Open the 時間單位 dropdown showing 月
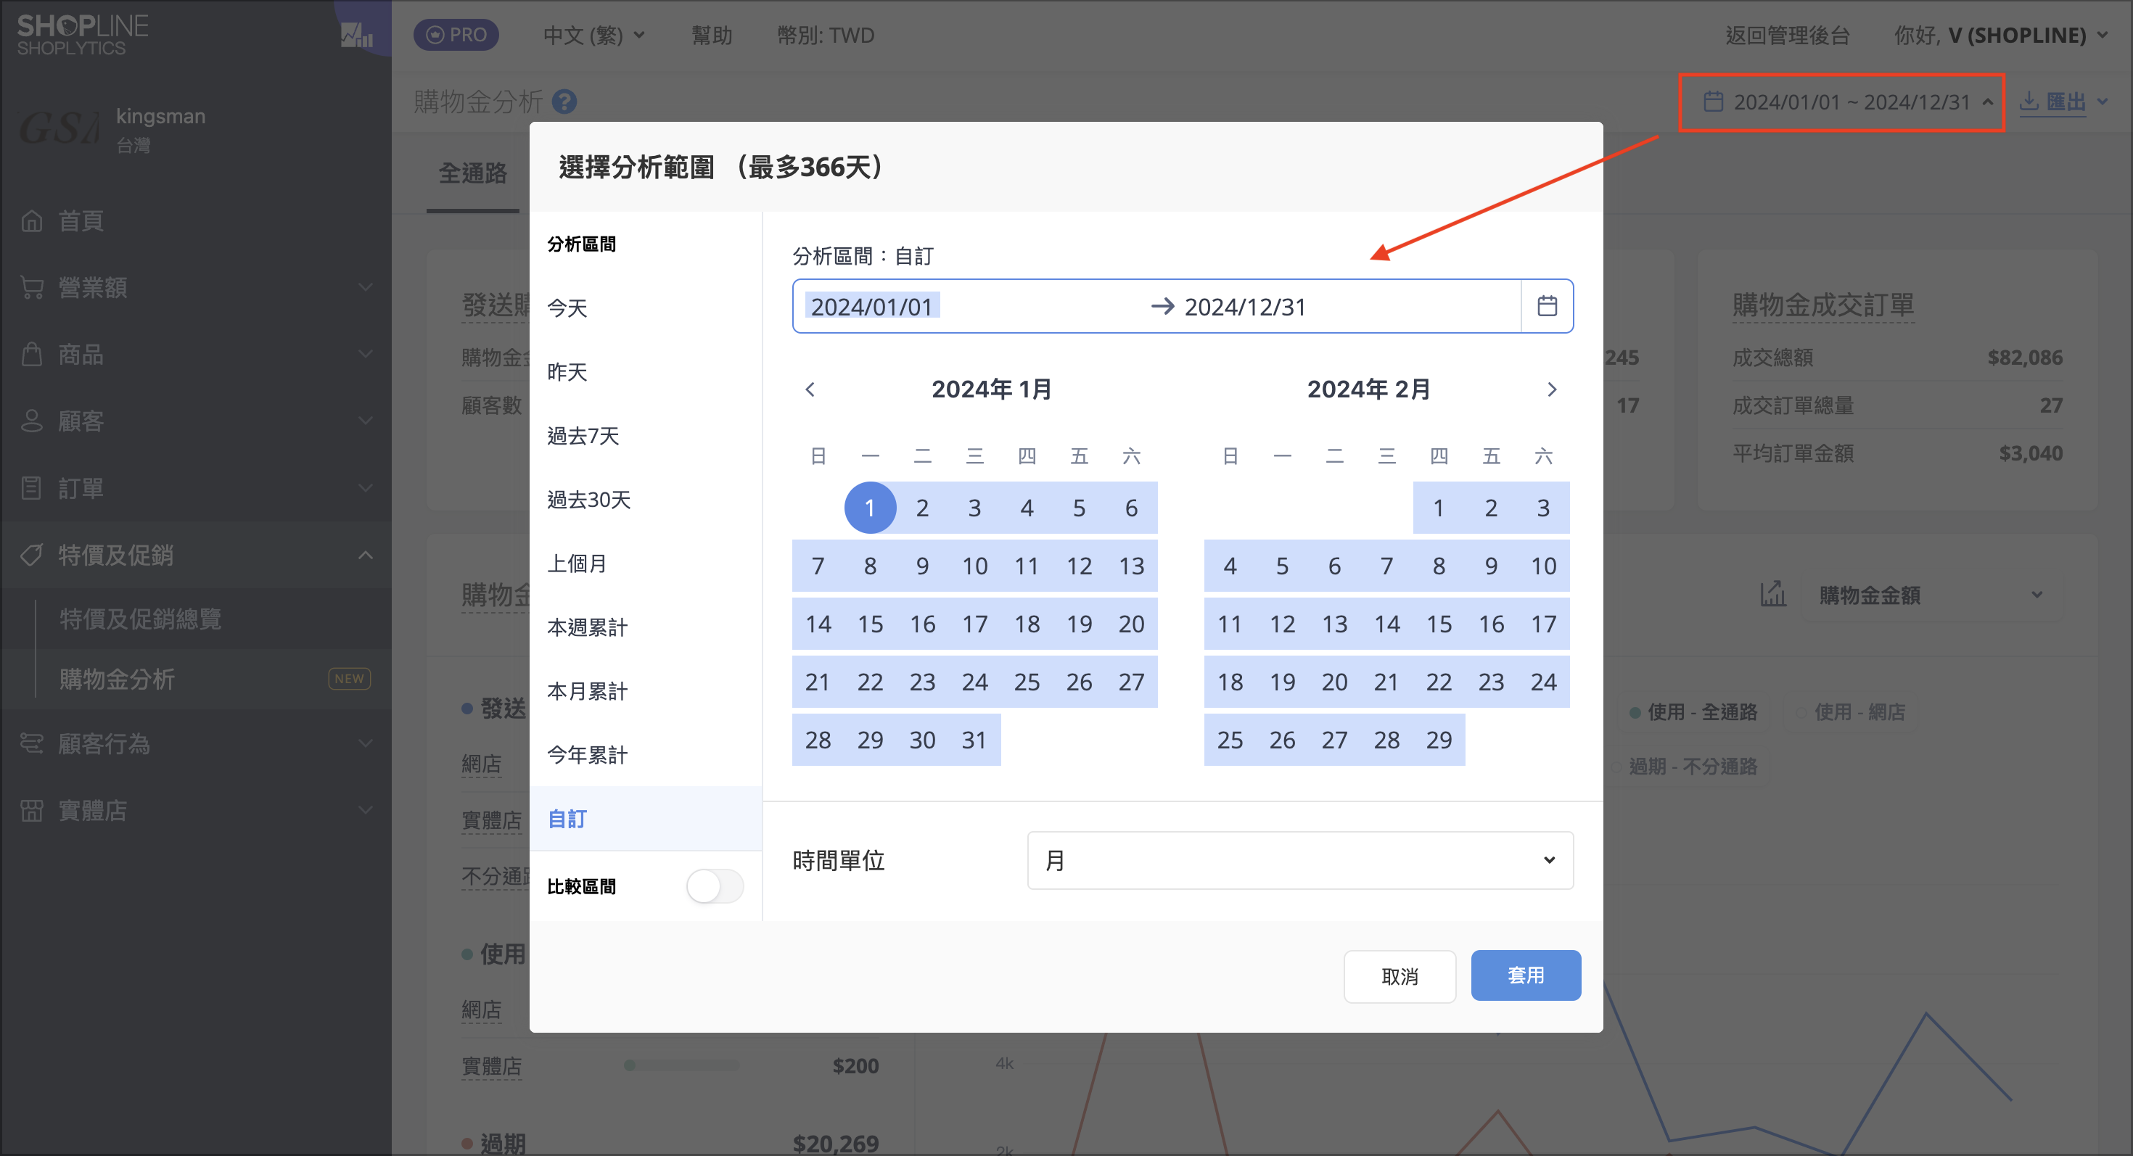This screenshot has width=2133, height=1156. [x=1300, y=861]
